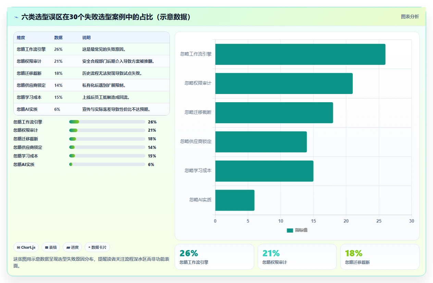
Task: Click x-axis tick label 15
Action: 313,221
